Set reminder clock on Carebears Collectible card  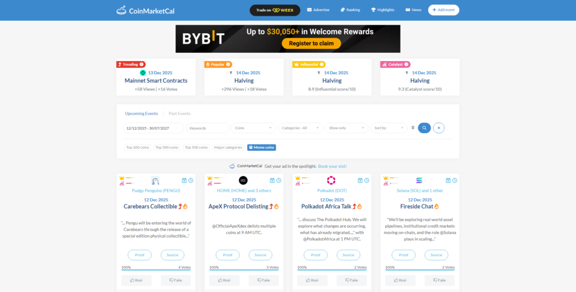pos(191,180)
